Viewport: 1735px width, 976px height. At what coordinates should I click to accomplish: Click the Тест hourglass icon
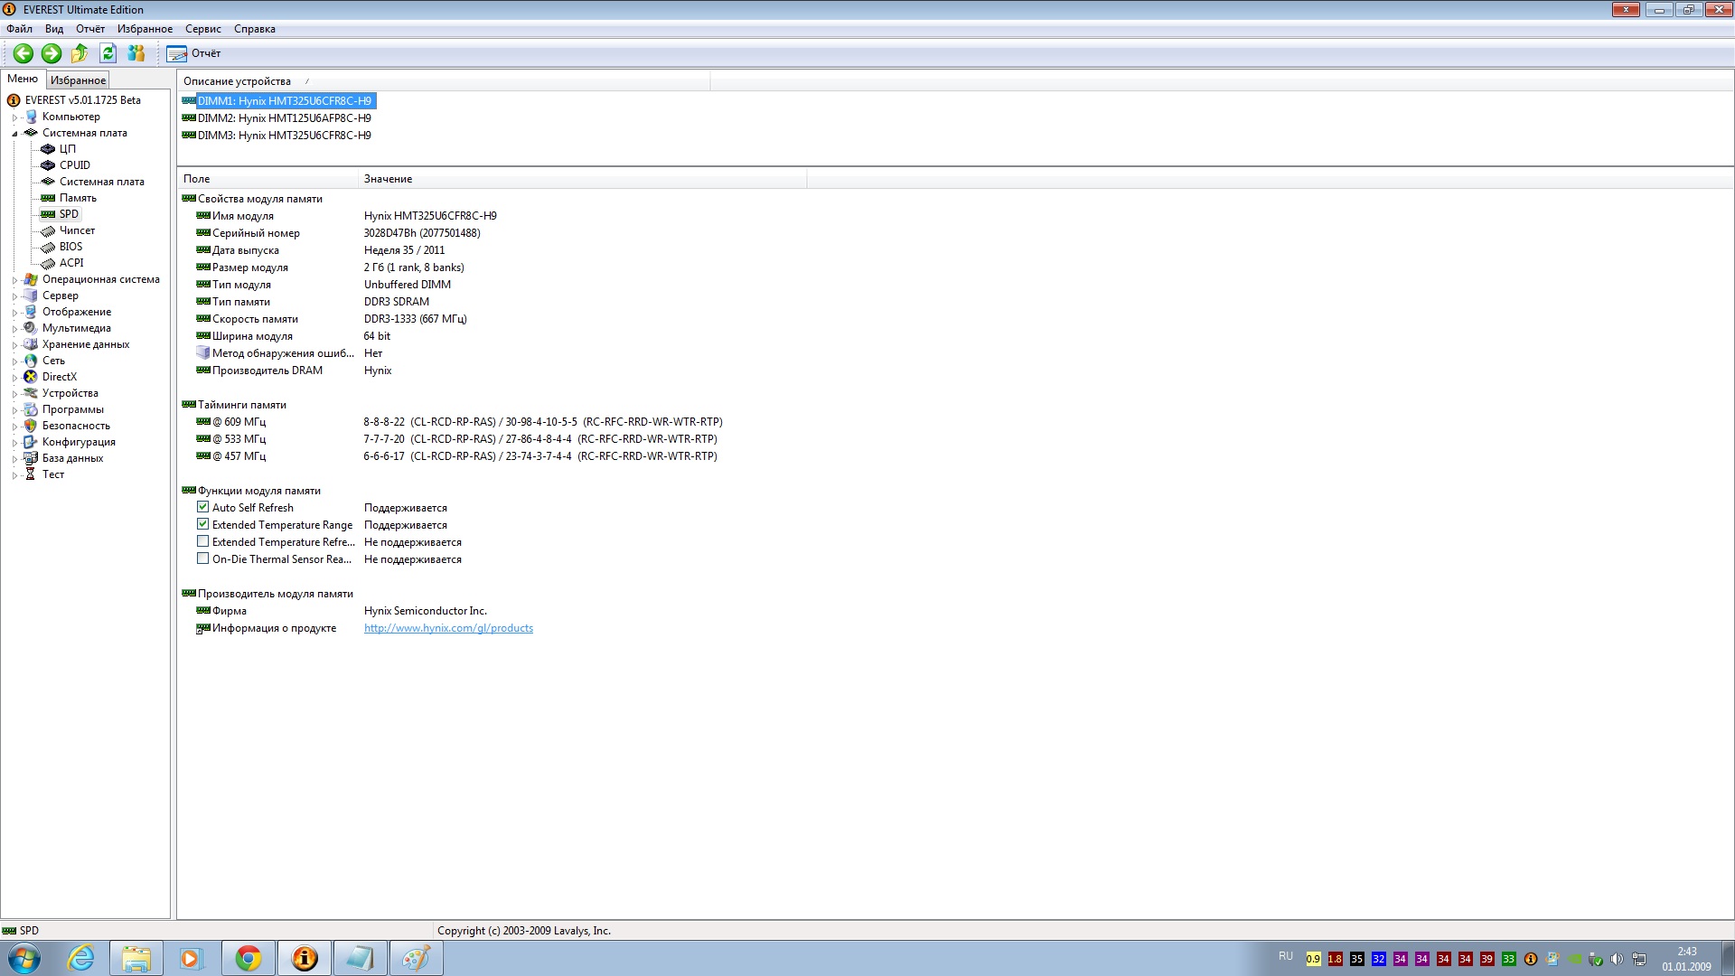click(x=31, y=474)
